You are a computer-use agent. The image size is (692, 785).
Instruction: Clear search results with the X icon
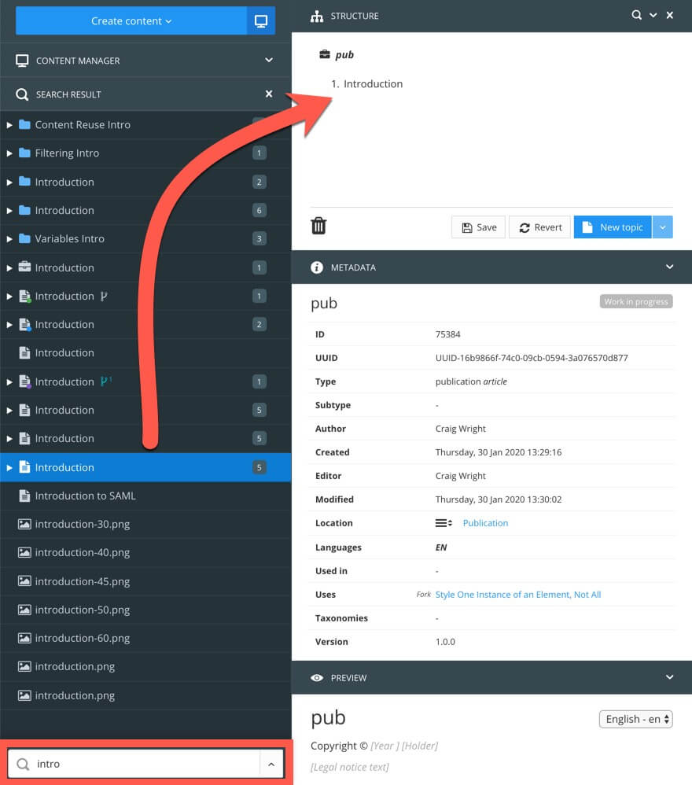tap(269, 94)
